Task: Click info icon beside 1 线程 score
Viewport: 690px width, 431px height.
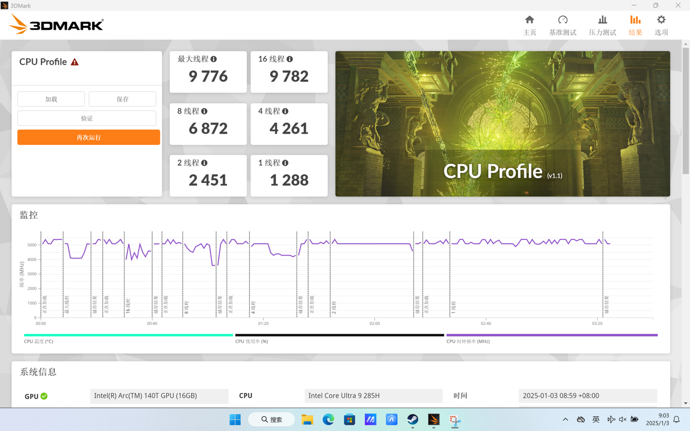Action: click(285, 163)
